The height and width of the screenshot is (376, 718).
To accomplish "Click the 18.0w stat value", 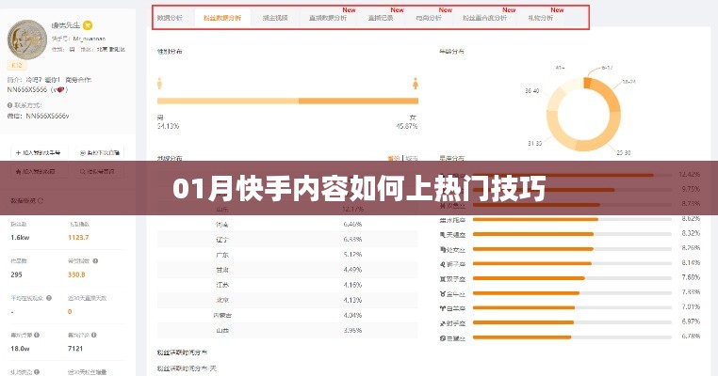I will pyautogui.click(x=20, y=349).
